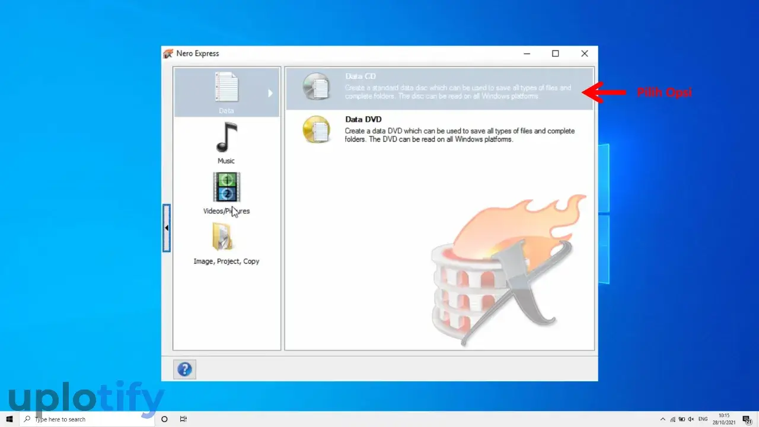Open battery status tray icon
This screenshot has height=427, width=759.
click(x=682, y=419)
